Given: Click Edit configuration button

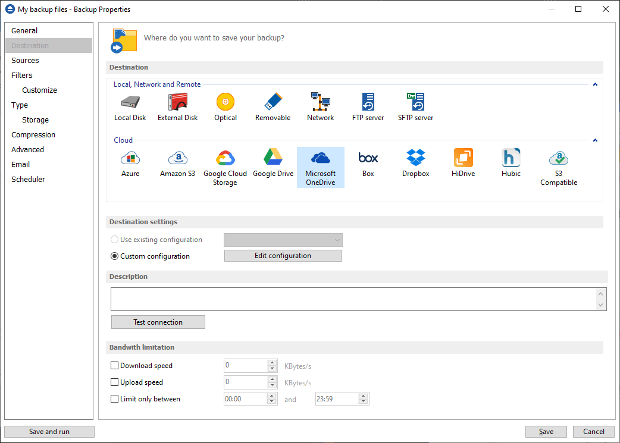Looking at the screenshot, I should point(283,256).
